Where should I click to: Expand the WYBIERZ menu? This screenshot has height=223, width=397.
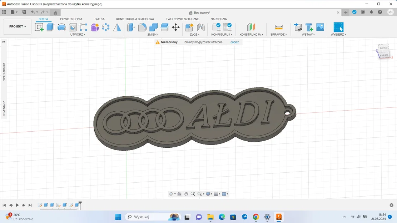point(338,34)
